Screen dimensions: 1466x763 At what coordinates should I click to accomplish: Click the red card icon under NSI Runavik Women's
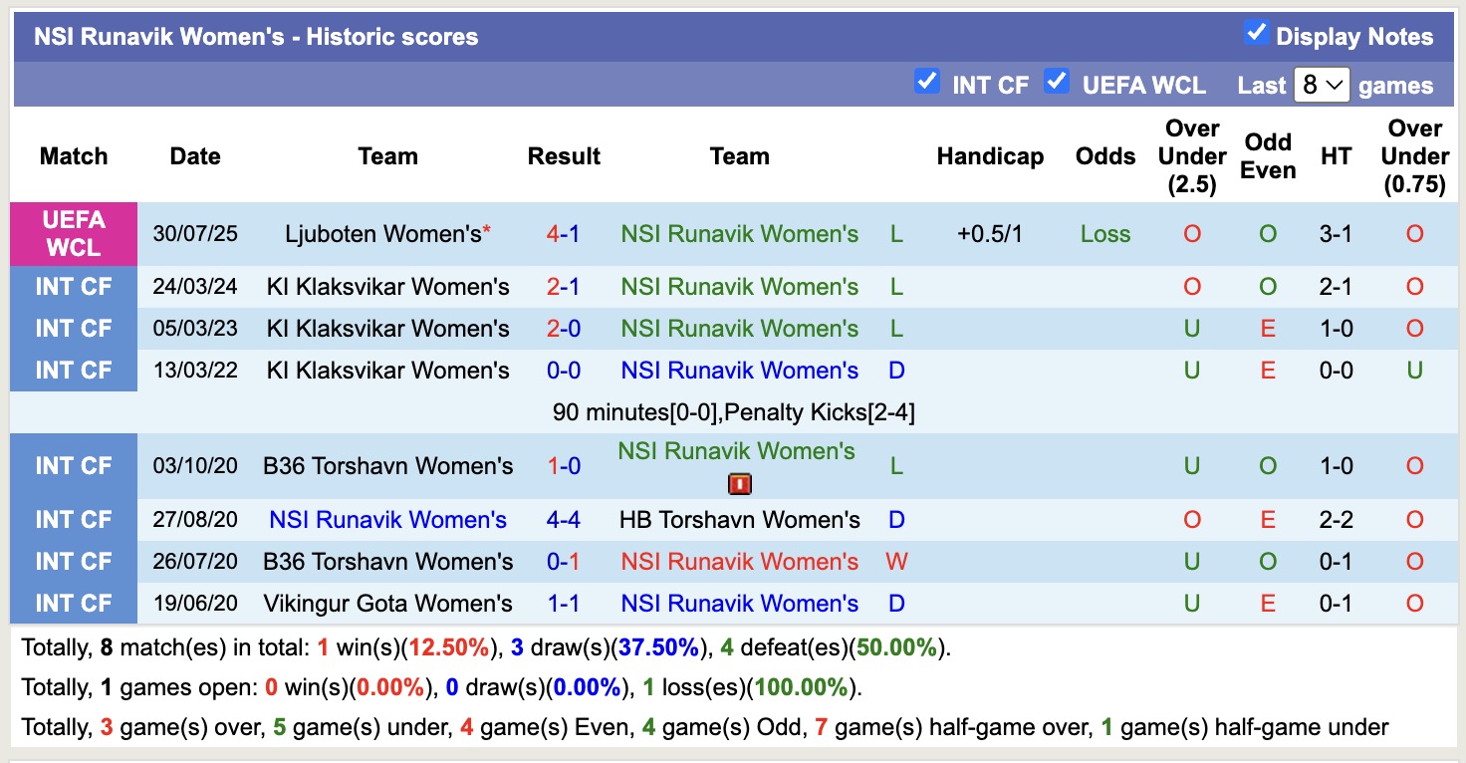coord(741,484)
